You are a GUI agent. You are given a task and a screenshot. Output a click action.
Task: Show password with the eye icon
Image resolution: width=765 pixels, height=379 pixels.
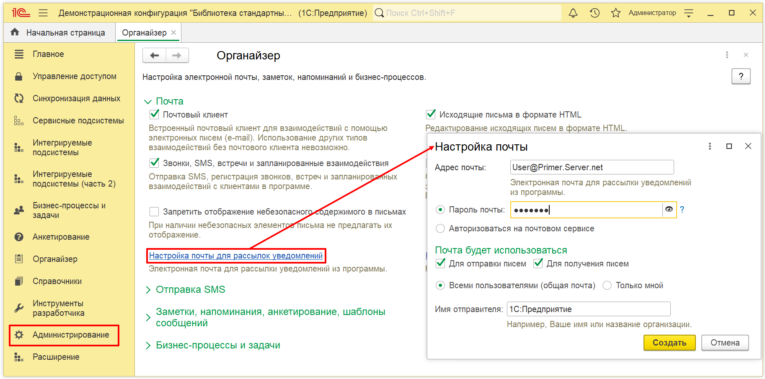pos(669,210)
